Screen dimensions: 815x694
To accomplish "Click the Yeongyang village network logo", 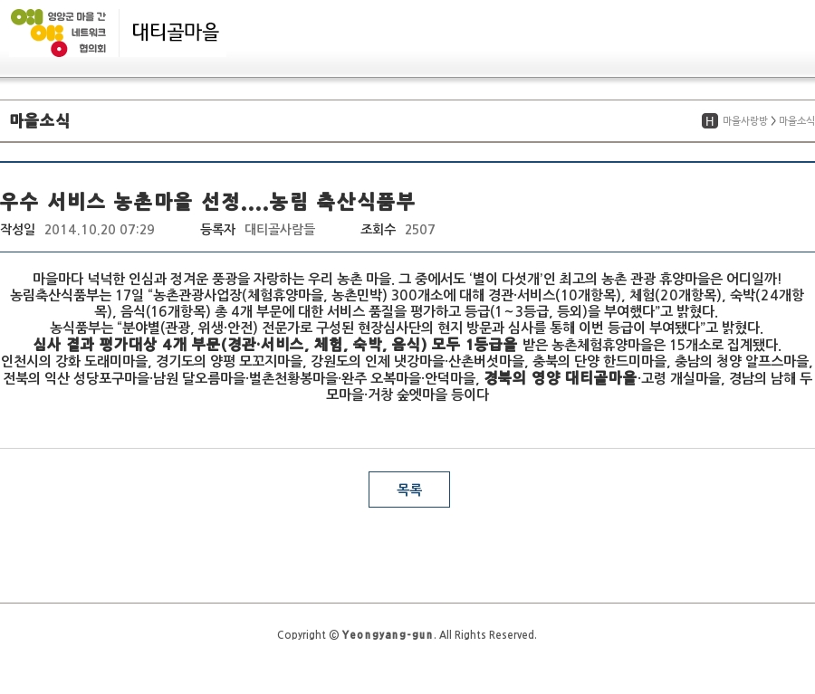I will tap(59, 33).
